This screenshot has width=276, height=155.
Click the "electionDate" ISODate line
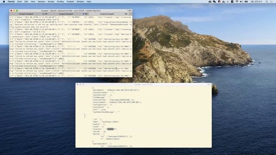[x=117, y=102]
